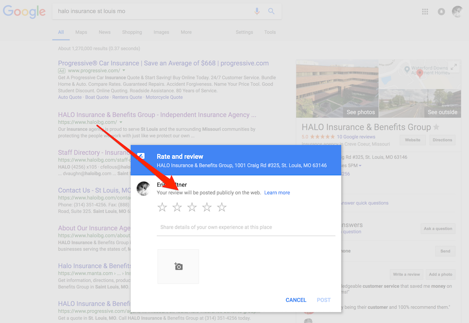The image size is (469, 323).
Task: Open the Staff Directory result
Action: tap(94, 153)
